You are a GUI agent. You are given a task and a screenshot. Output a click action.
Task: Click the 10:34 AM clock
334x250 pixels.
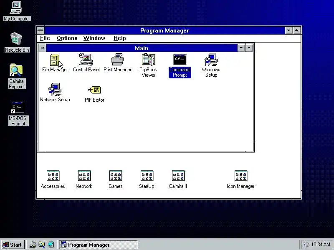[321, 245]
